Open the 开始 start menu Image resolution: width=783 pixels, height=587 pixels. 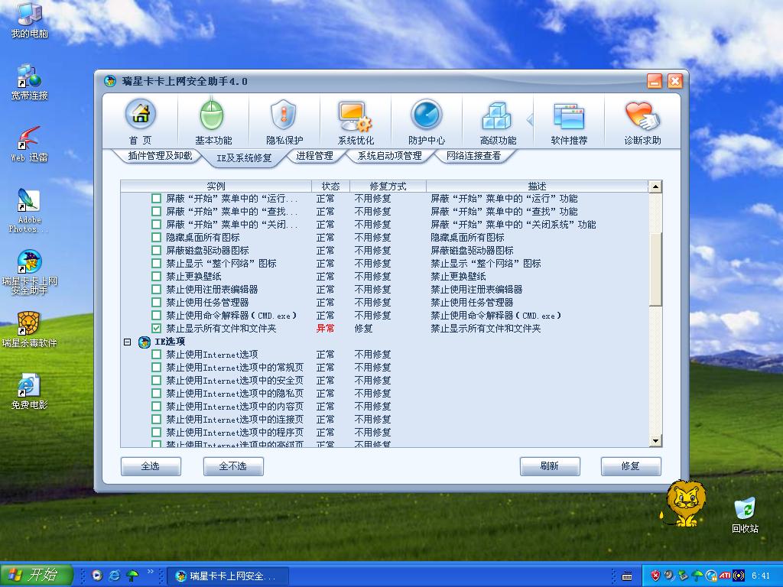point(37,575)
